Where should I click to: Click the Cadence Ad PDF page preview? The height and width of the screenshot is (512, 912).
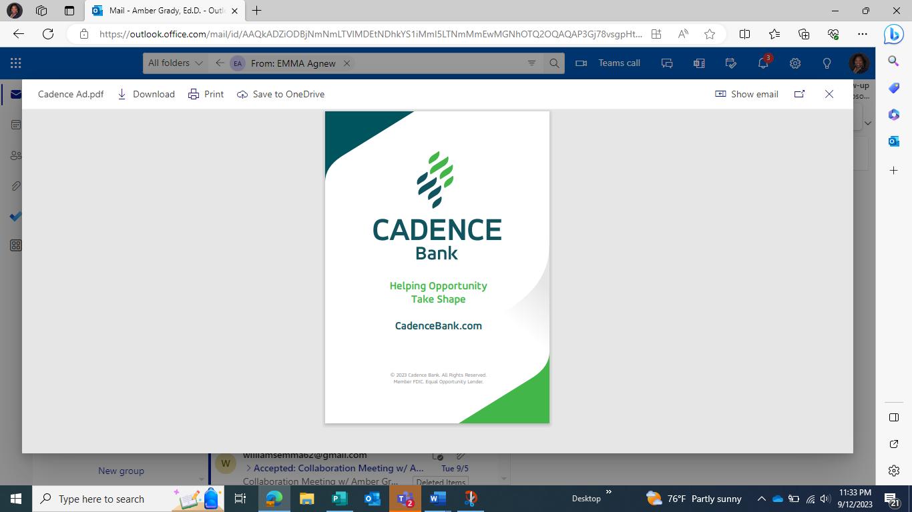tap(437, 267)
